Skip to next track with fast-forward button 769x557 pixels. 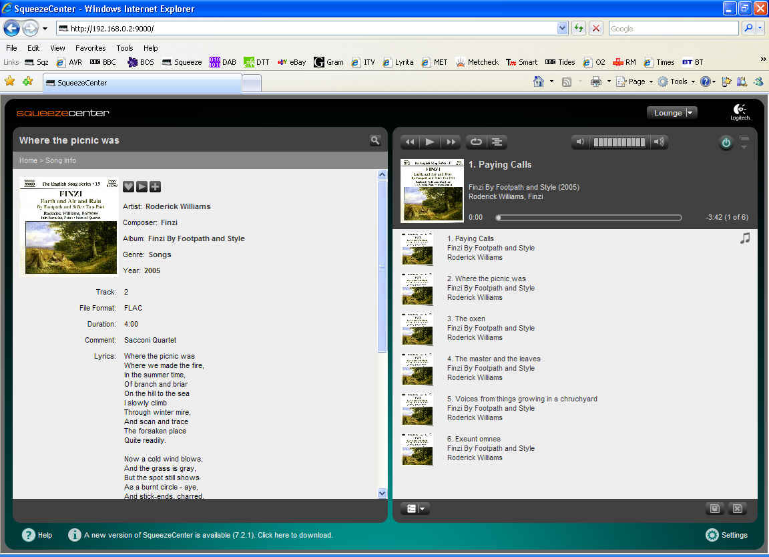pyautogui.click(x=451, y=142)
